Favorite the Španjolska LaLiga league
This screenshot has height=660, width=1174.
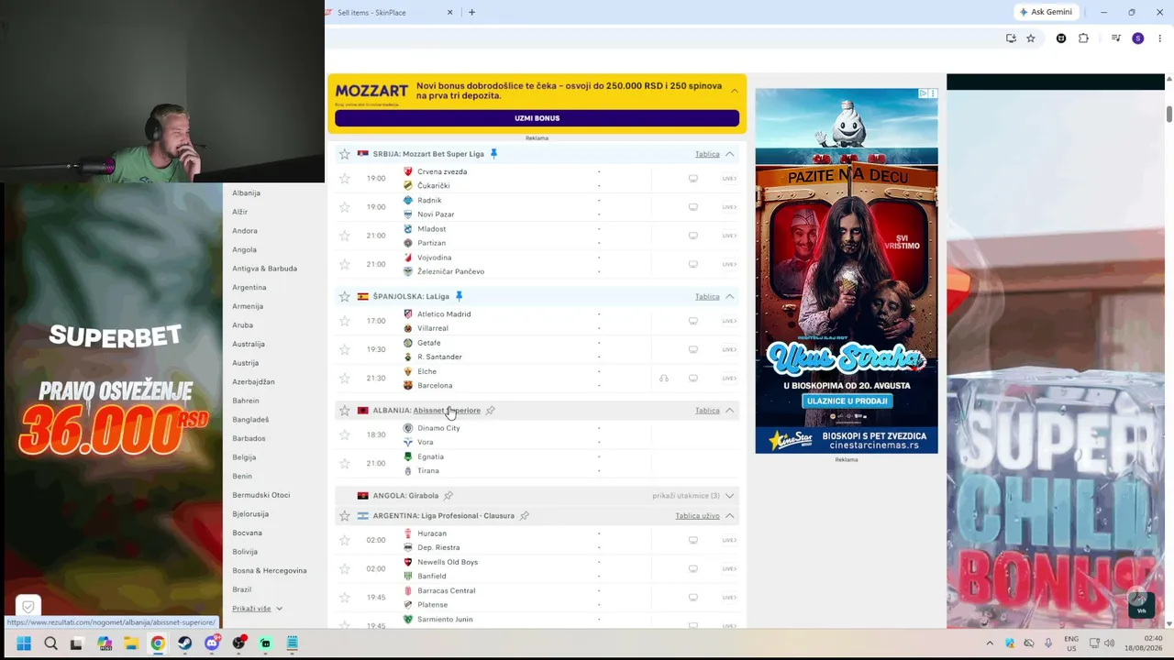pos(345,296)
